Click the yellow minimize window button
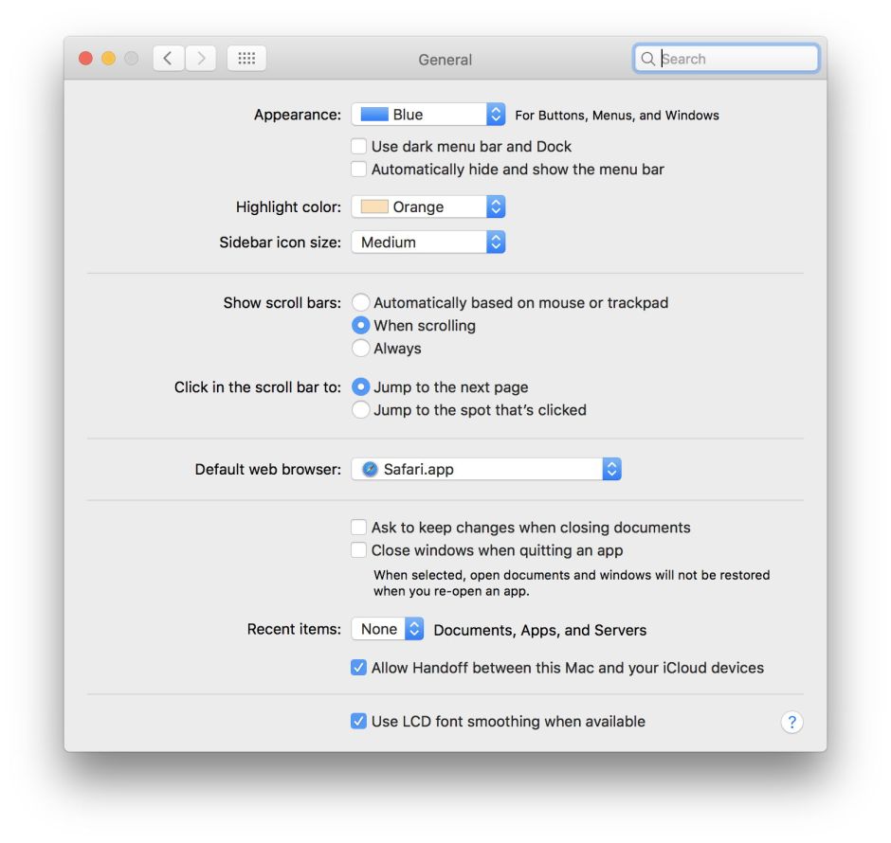This screenshot has width=891, height=843. 108,59
